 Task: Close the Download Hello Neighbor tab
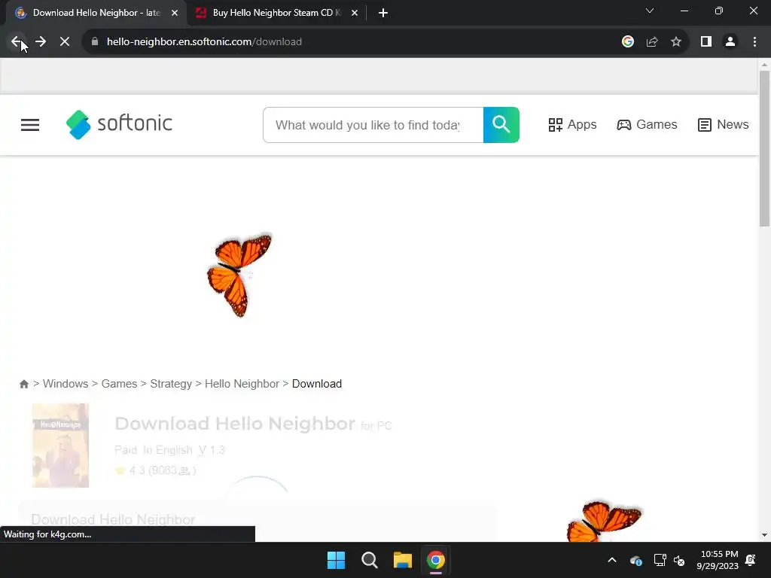[x=175, y=13]
